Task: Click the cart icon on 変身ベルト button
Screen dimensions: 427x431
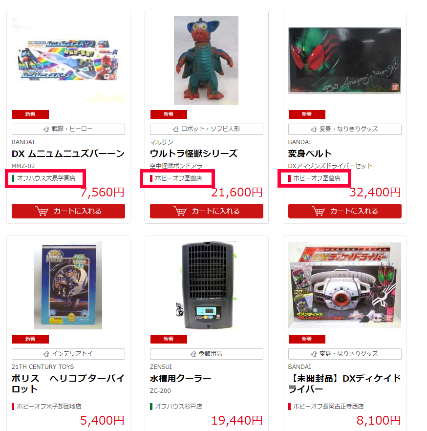Action: 318,211
